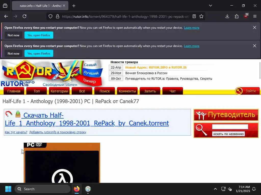Download Half-Life_1_Anthology torrent file link

[87, 119]
